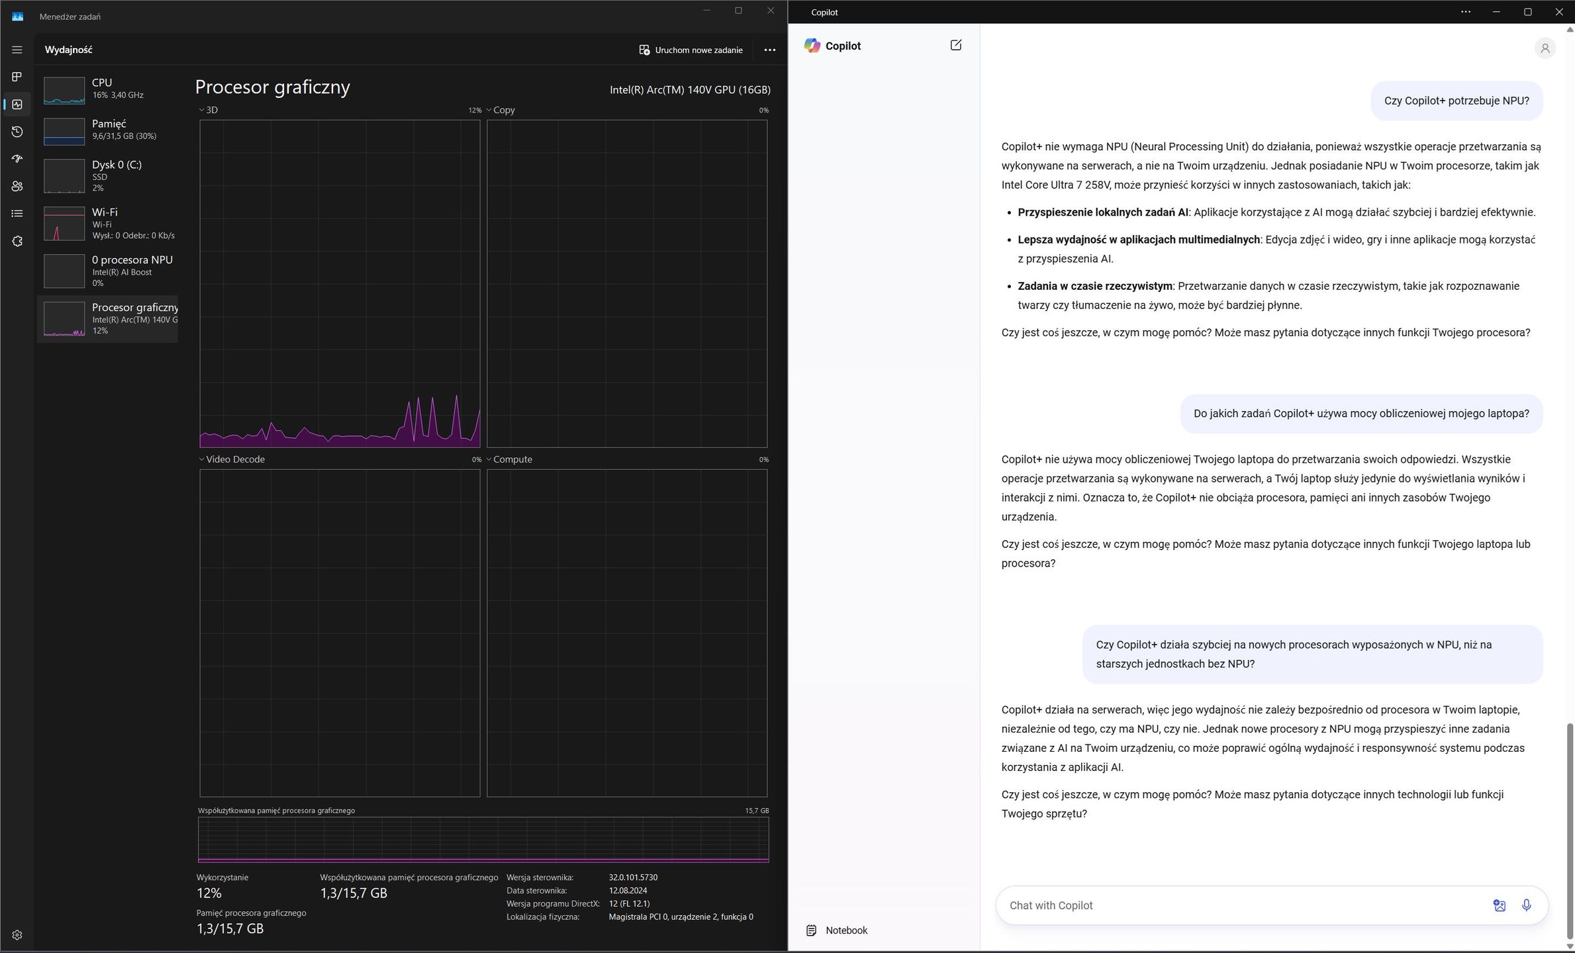The image size is (1575, 953).
Task: Select the CPU performance item
Action: (x=107, y=89)
